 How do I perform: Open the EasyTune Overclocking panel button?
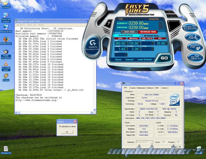coord(190,27)
